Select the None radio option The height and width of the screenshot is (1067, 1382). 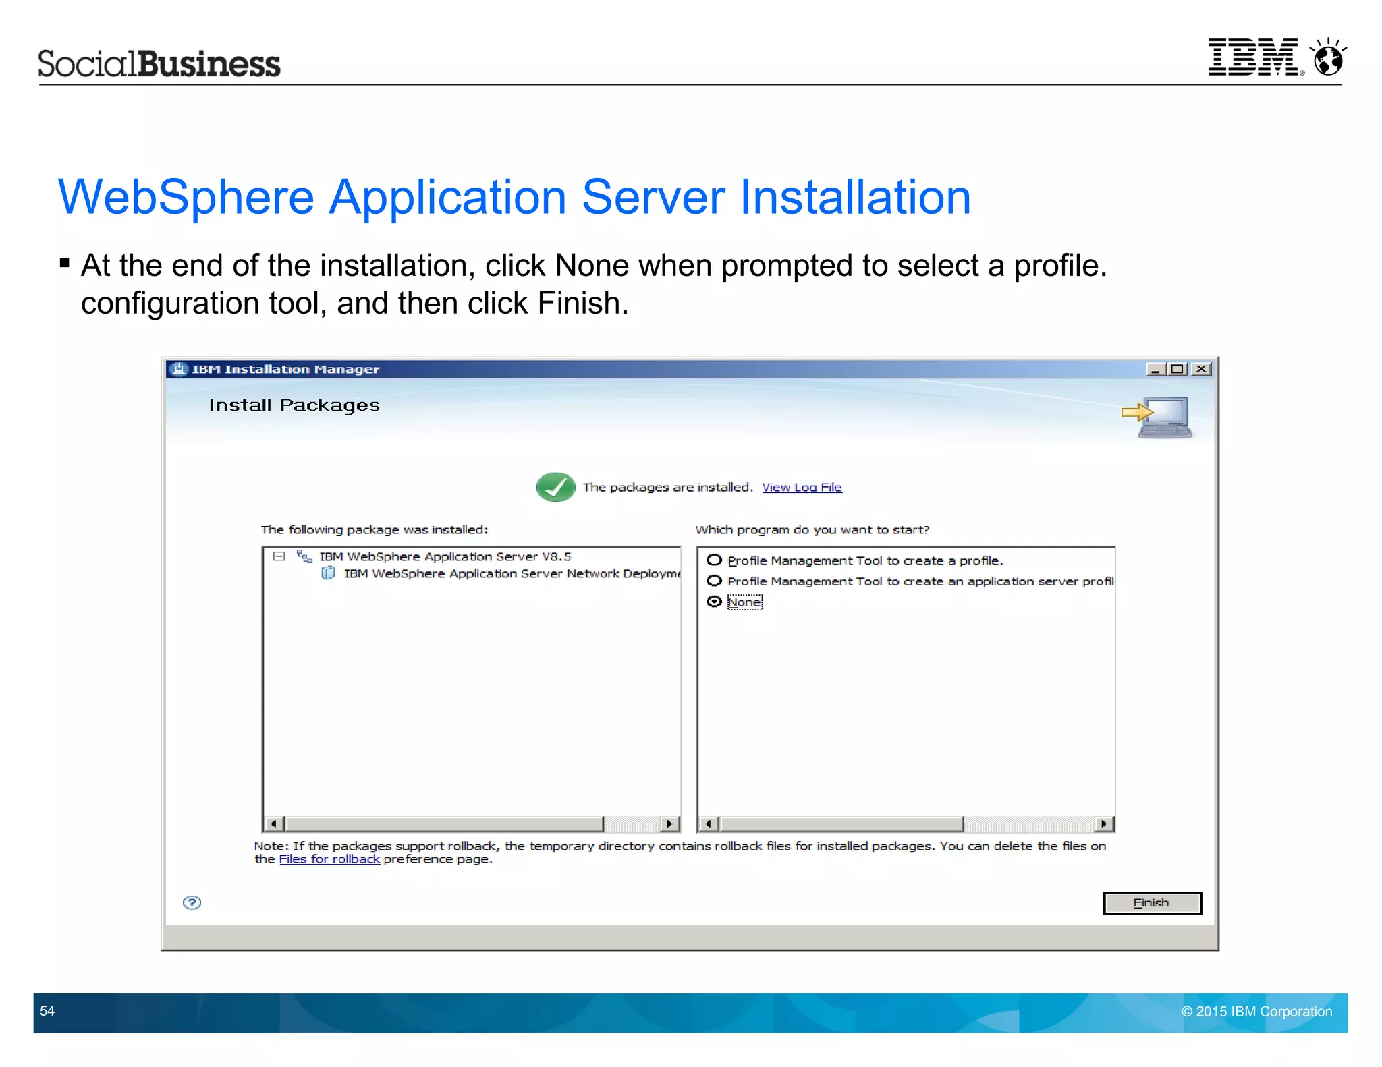(x=734, y=602)
